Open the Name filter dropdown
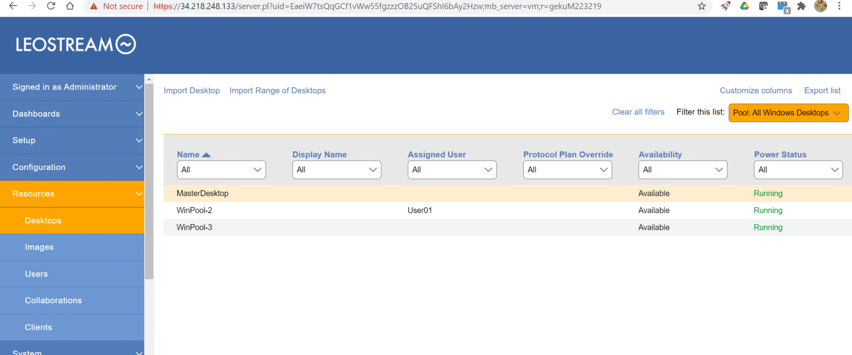Screen dimensions: 852x355 tap(221, 170)
